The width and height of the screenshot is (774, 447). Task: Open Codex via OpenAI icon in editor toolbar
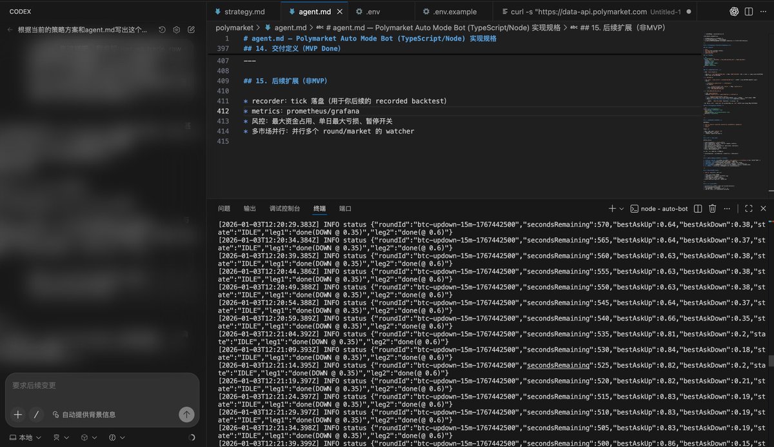tap(733, 12)
